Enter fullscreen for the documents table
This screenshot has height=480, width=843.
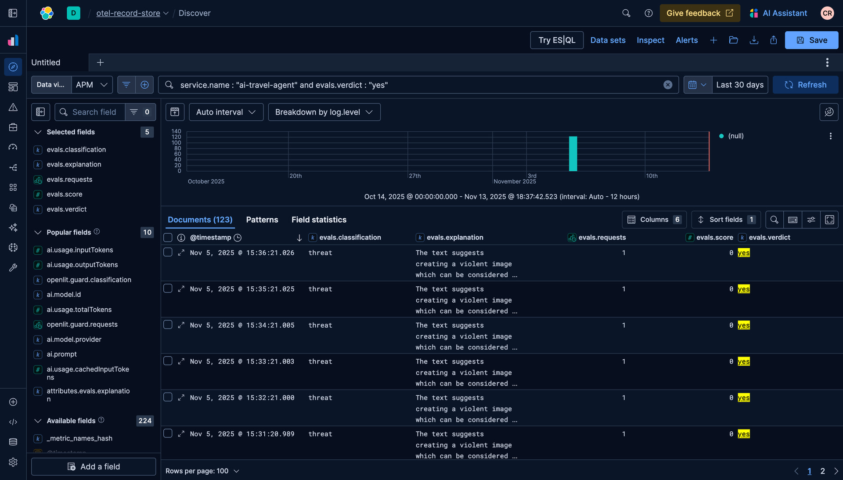coord(829,220)
